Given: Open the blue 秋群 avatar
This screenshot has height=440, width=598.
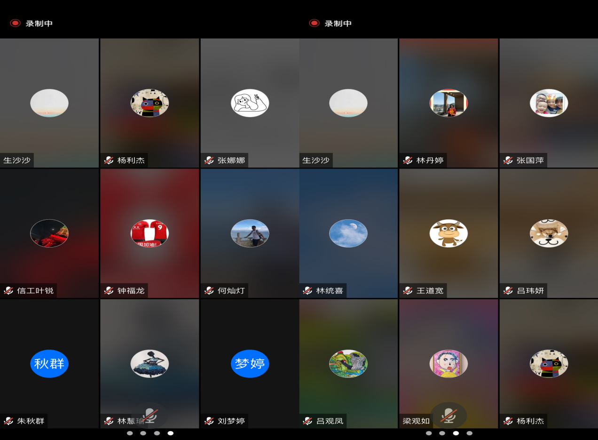Looking at the screenshot, I should (x=49, y=364).
